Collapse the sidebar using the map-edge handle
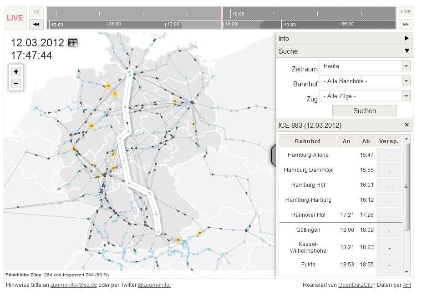 pos(274,155)
